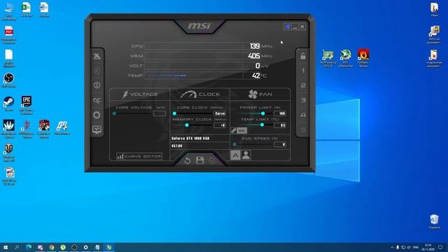Click the FAN section header
Image resolution: width=448 pixels, height=252 pixels.
click(x=260, y=94)
